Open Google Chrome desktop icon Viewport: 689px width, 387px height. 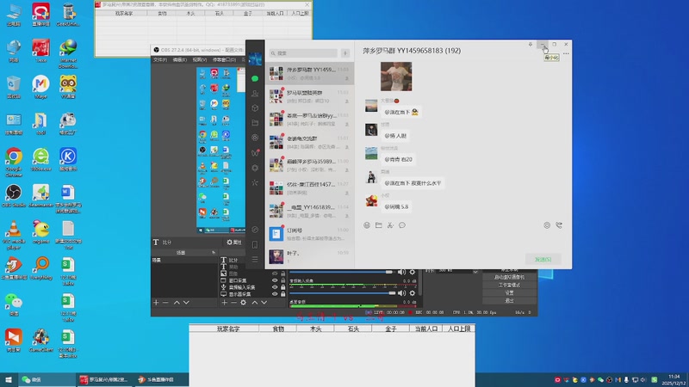[x=14, y=163]
